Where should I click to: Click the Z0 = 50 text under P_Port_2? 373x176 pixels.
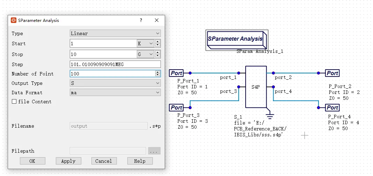pyautogui.click(x=339, y=98)
